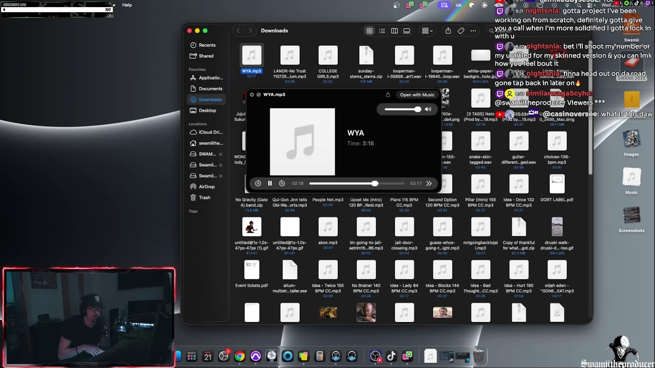Open TikTok from the Dock
The image size is (655, 368).
(x=391, y=356)
